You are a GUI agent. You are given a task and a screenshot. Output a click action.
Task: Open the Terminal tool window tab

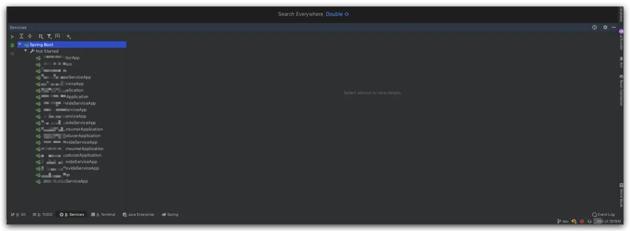pyautogui.click(x=103, y=215)
